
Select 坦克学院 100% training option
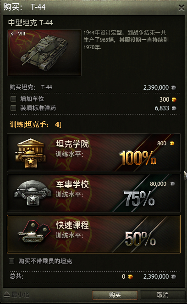click(x=93, y=153)
